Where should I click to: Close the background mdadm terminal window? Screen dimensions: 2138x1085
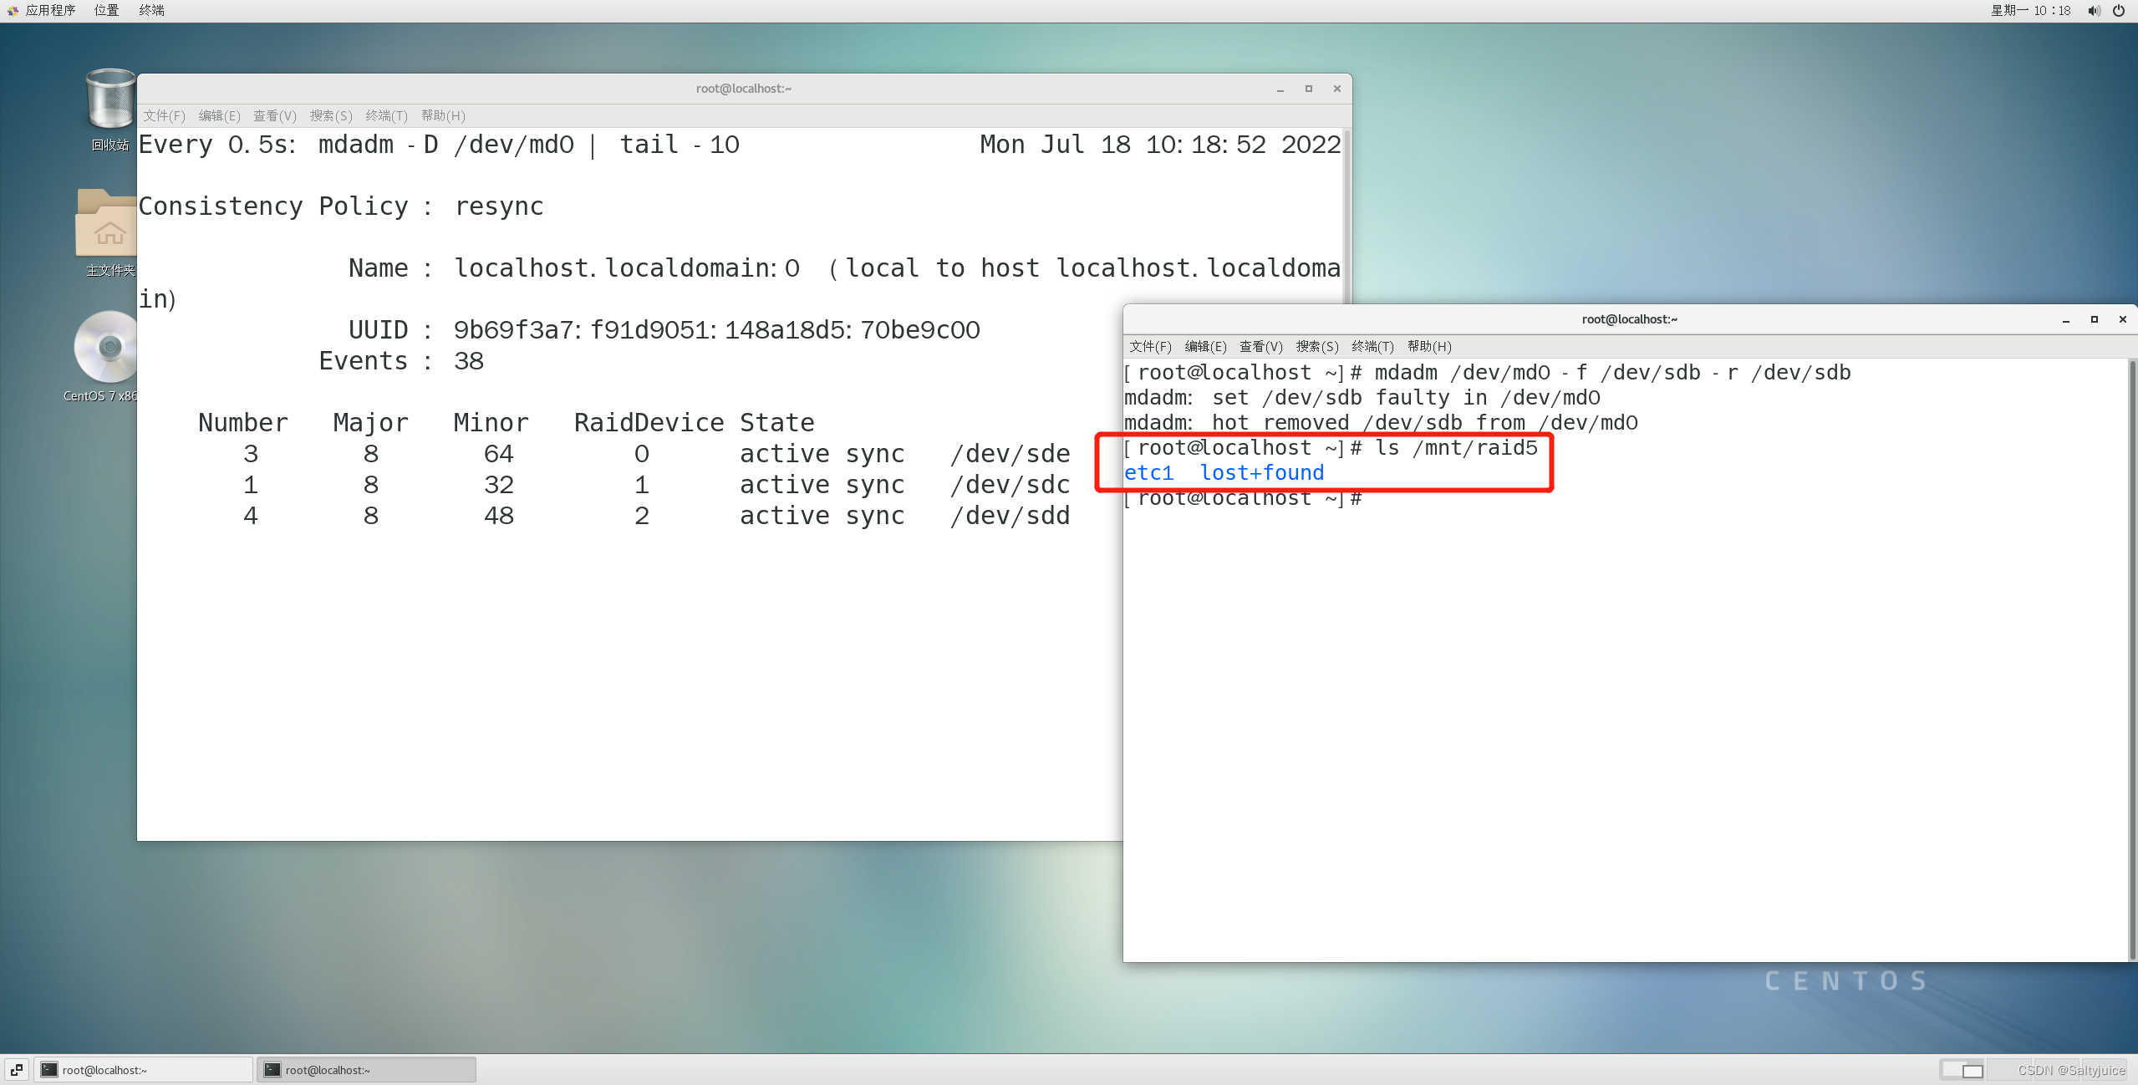pos(1336,89)
